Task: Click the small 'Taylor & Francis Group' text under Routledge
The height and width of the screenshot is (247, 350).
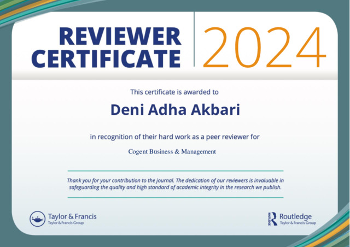Action: (x=297, y=224)
